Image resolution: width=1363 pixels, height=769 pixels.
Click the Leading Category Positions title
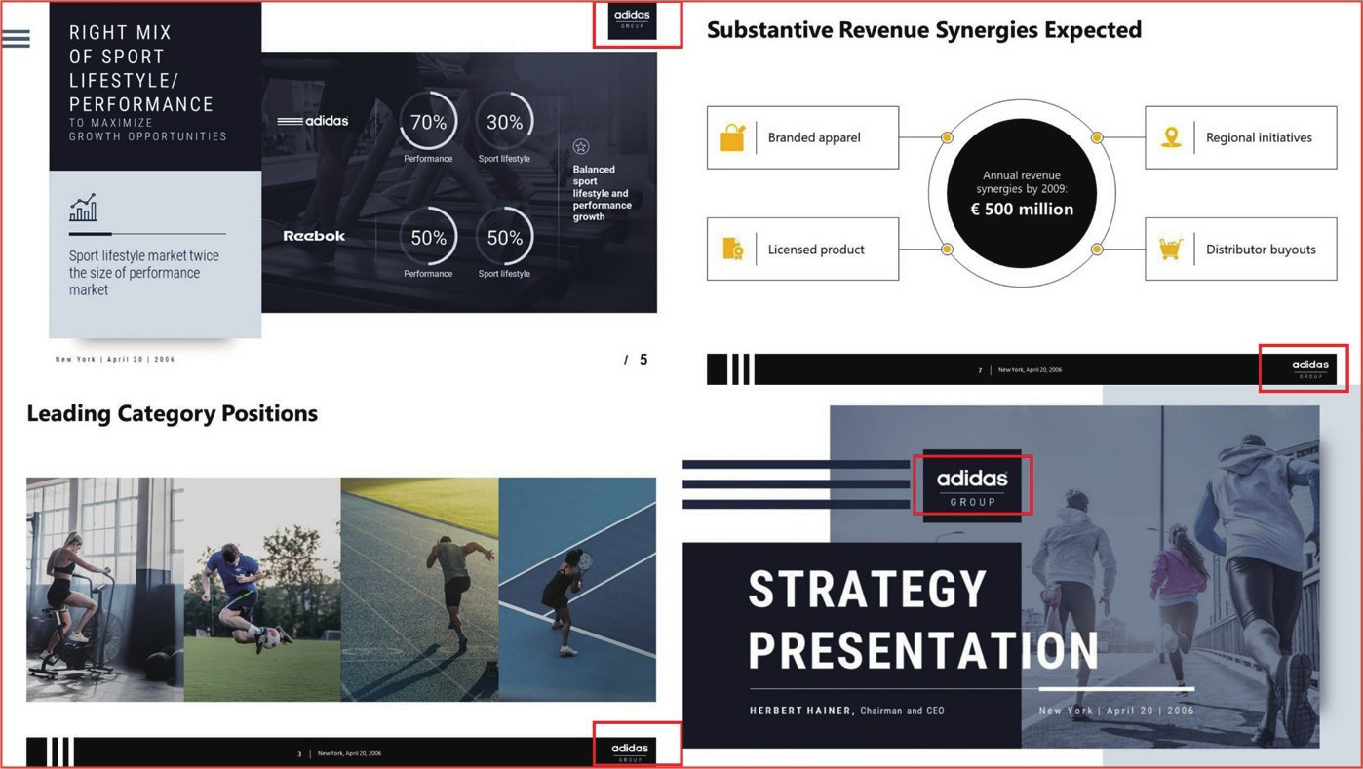[173, 413]
